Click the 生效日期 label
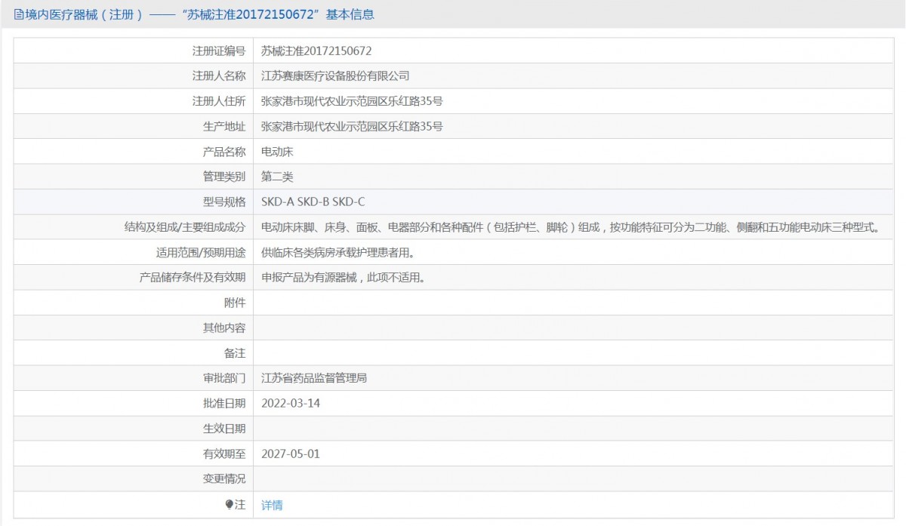 click(x=224, y=429)
